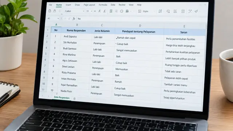Click the Styles icon beside the Styles label
The image size is (233, 131).
(x=139, y=11)
